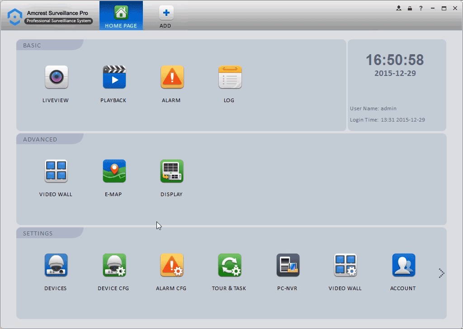Open the Display icon
Image resolution: width=463 pixels, height=329 pixels.
172,171
